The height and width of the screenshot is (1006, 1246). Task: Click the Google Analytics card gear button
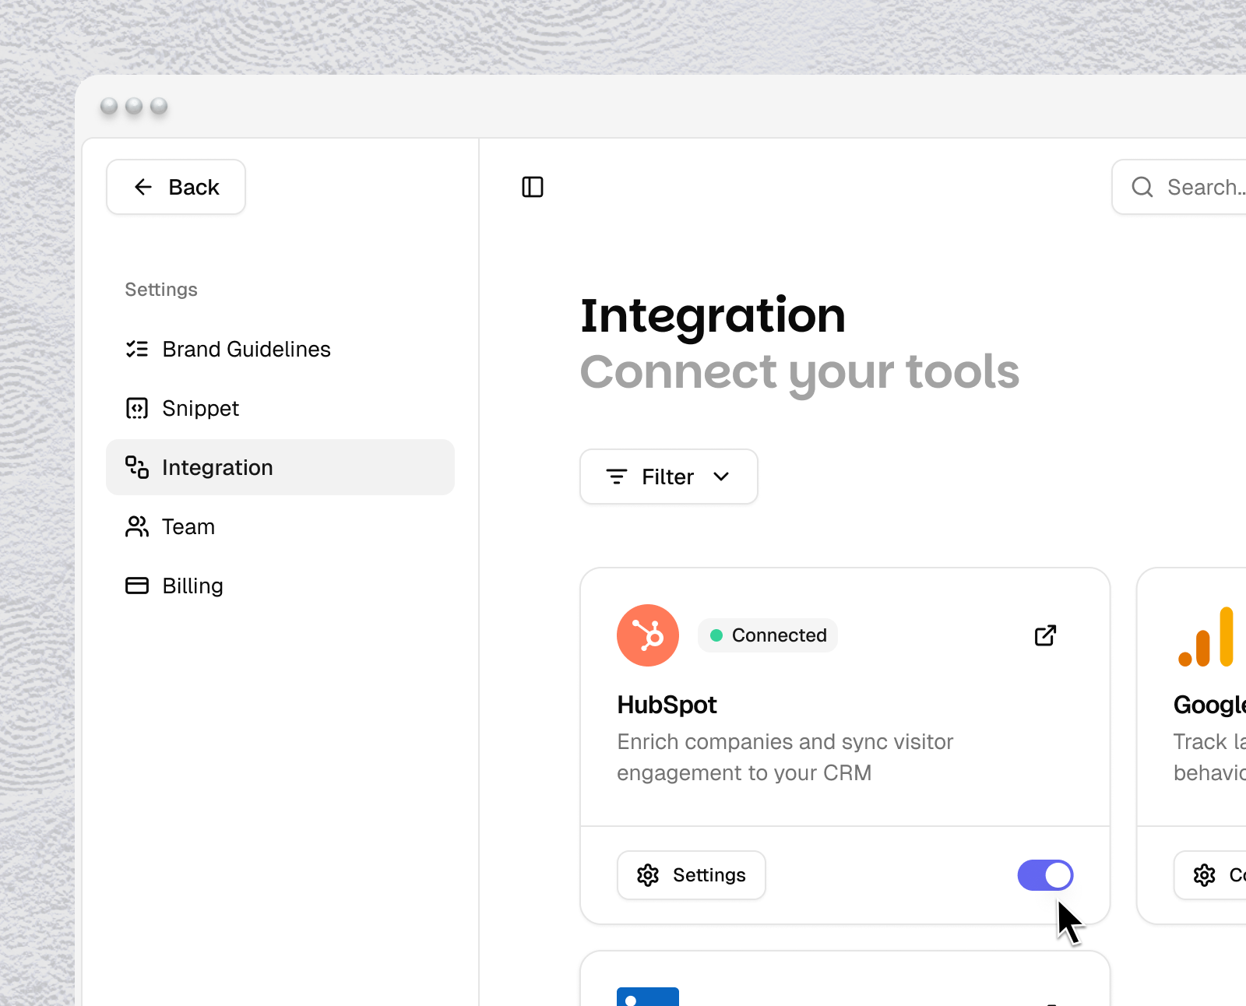[x=1210, y=875]
